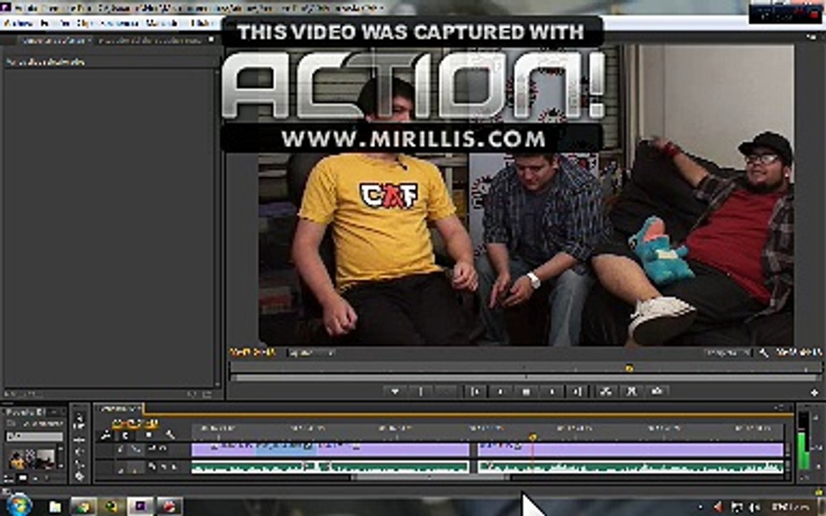Click the timeline horizontal scrollbar

pos(429,477)
